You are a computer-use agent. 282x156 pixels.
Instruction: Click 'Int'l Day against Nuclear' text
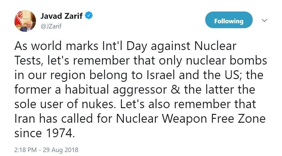pos(169,46)
